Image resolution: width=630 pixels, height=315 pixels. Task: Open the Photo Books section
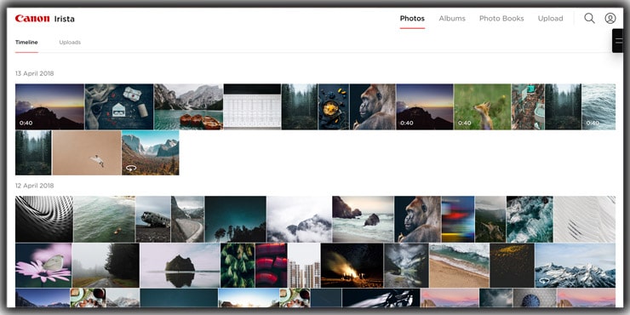point(501,19)
